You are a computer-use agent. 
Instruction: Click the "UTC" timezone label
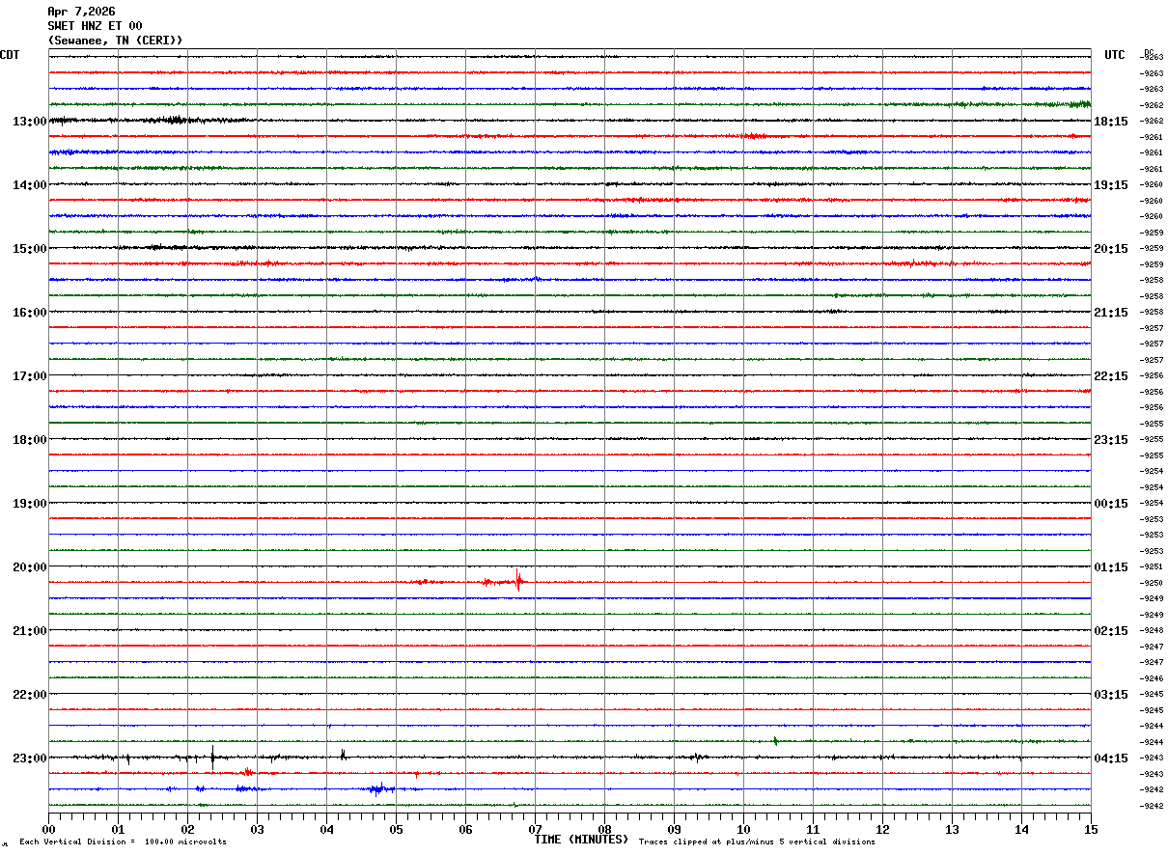(x=1115, y=55)
